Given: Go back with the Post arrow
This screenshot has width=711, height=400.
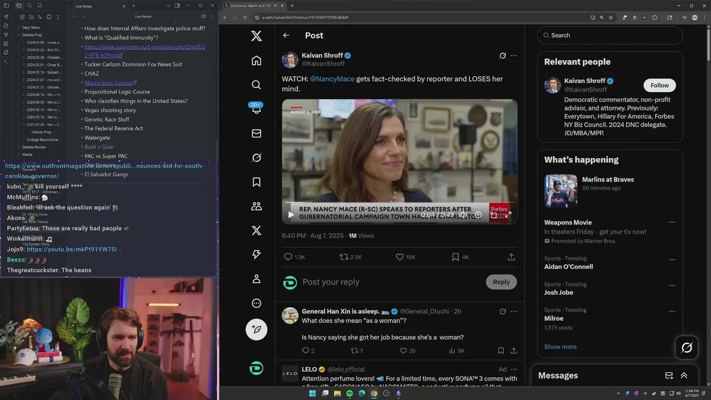Looking at the screenshot, I should (286, 36).
